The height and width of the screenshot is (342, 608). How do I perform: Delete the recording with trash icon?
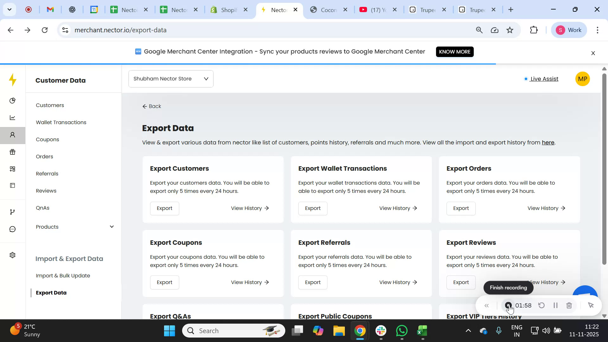coord(569,306)
